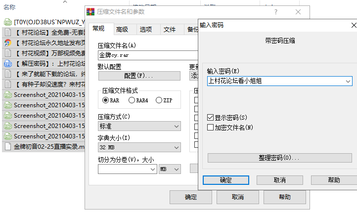
Task: Expand the 输入密码 password dropdown
Action: [348, 81]
